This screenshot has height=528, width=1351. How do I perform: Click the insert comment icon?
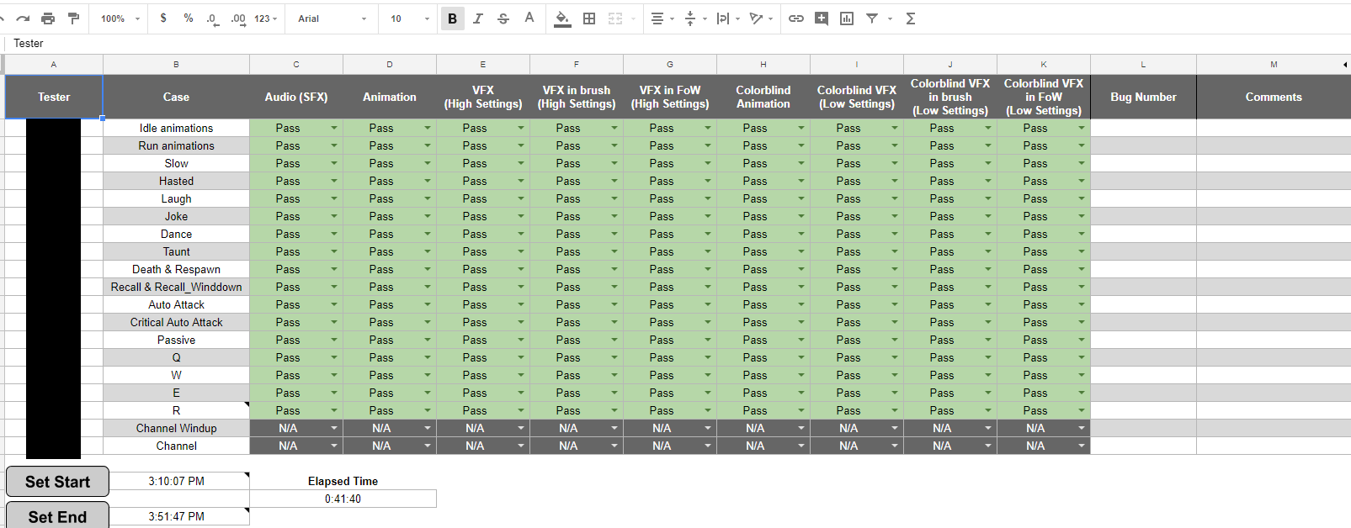tap(822, 18)
